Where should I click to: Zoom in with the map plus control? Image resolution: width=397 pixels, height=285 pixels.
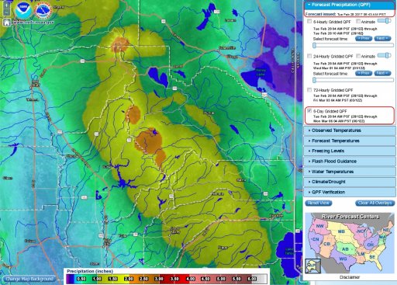6,5
